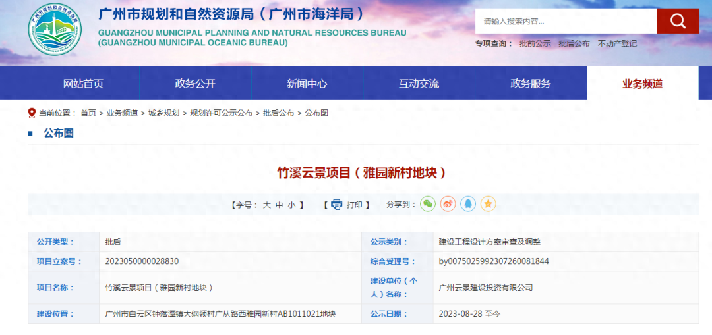
Task: Click the English bureau name text
Action: [x=252, y=38]
